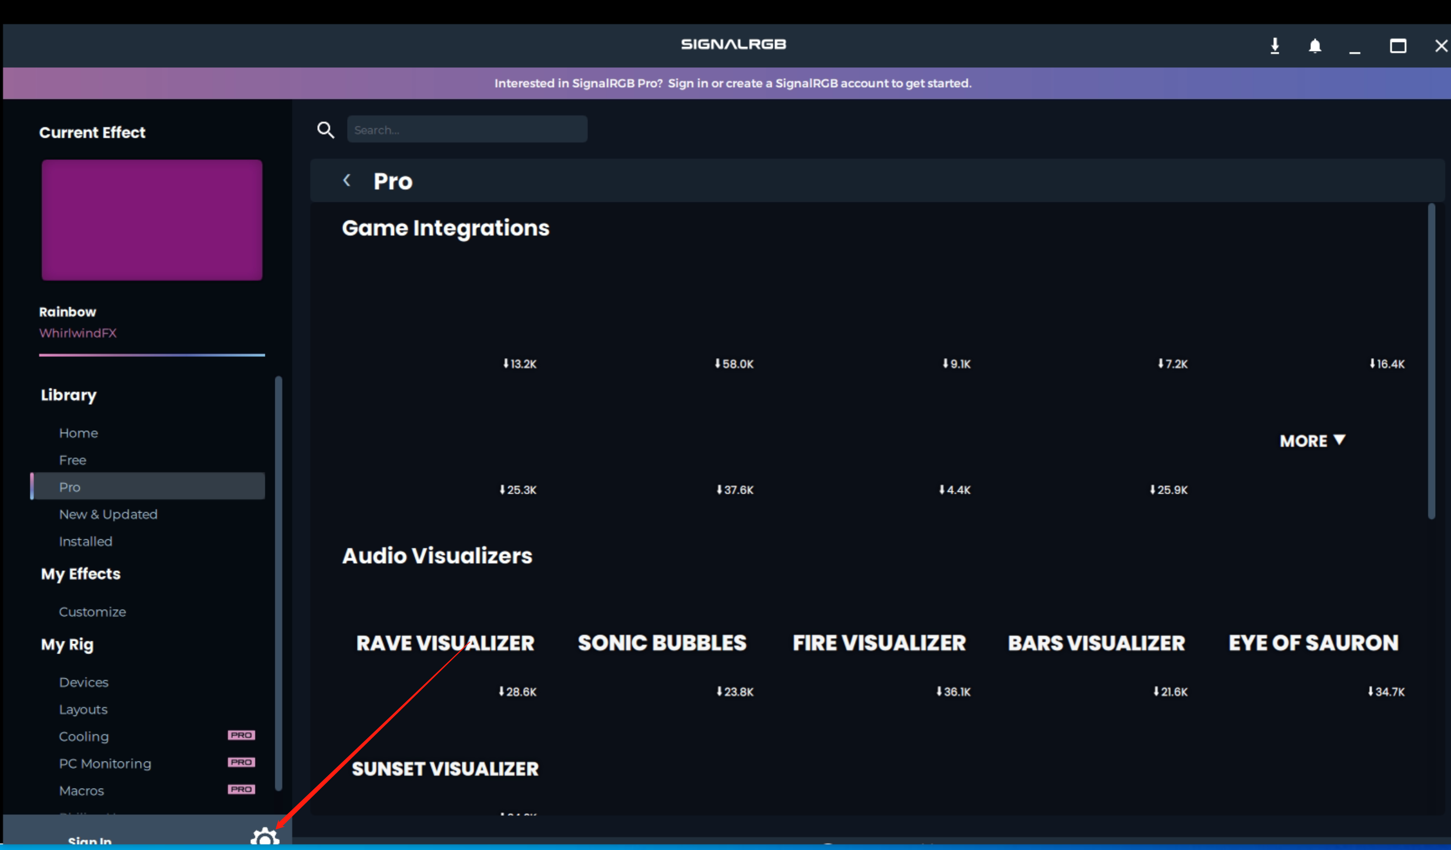
Task: Open Installed effects
Action: click(85, 541)
